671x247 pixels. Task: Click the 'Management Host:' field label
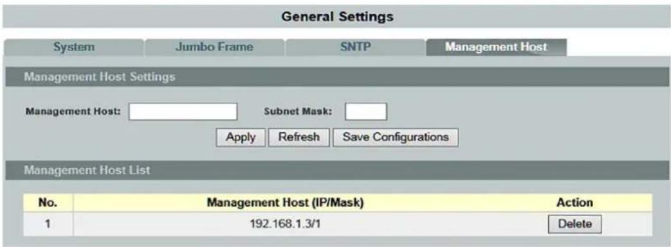coord(73,112)
